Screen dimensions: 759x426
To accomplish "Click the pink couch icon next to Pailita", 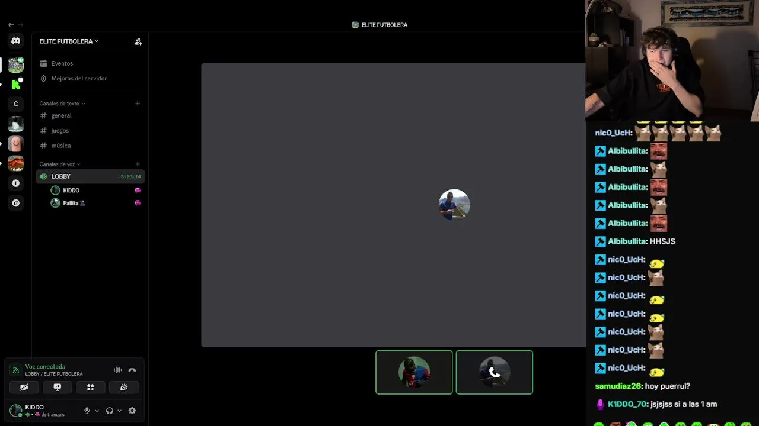I will tap(138, 203).
